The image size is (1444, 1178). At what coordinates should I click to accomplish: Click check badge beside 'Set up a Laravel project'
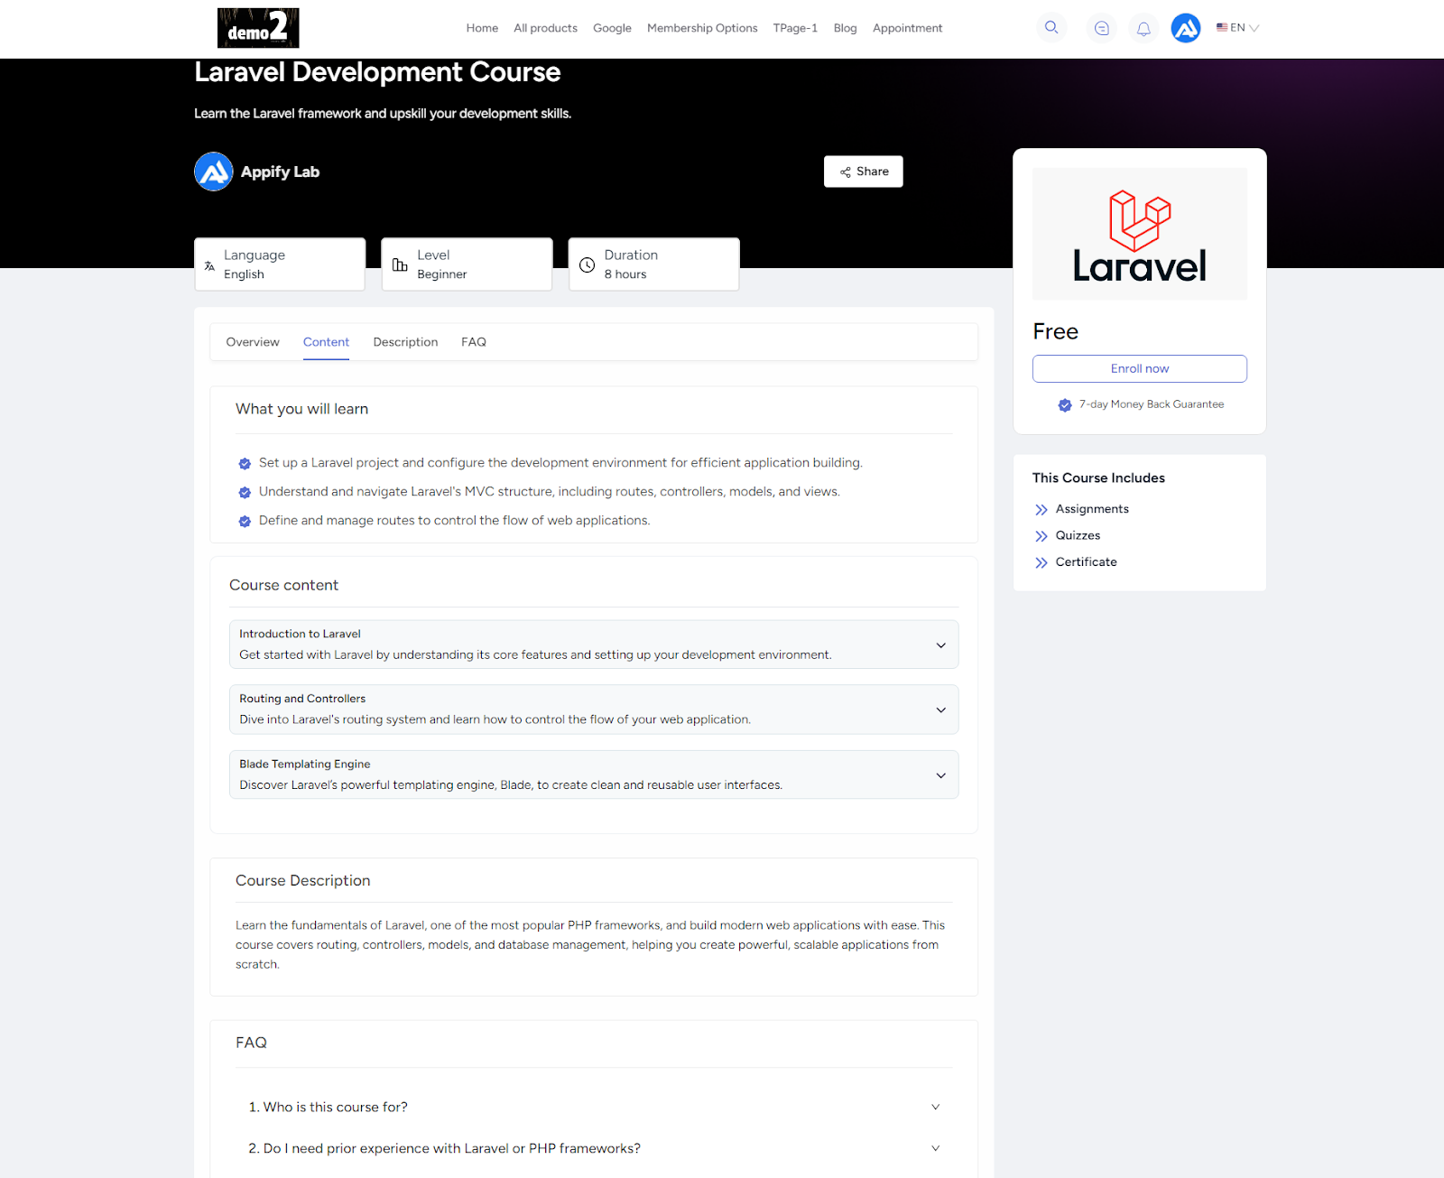tap(245, 464)
